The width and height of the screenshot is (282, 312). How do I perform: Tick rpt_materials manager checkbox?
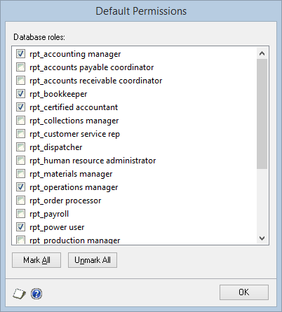coord(20,174)
